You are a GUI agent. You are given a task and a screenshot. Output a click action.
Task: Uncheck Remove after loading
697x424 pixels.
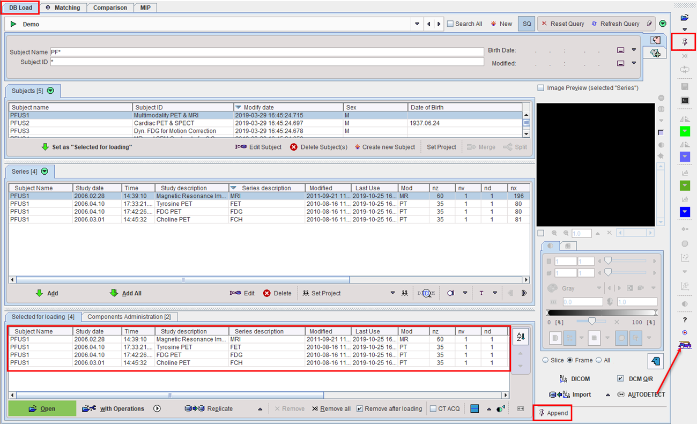pyautogui.click(x=360, y=408)
